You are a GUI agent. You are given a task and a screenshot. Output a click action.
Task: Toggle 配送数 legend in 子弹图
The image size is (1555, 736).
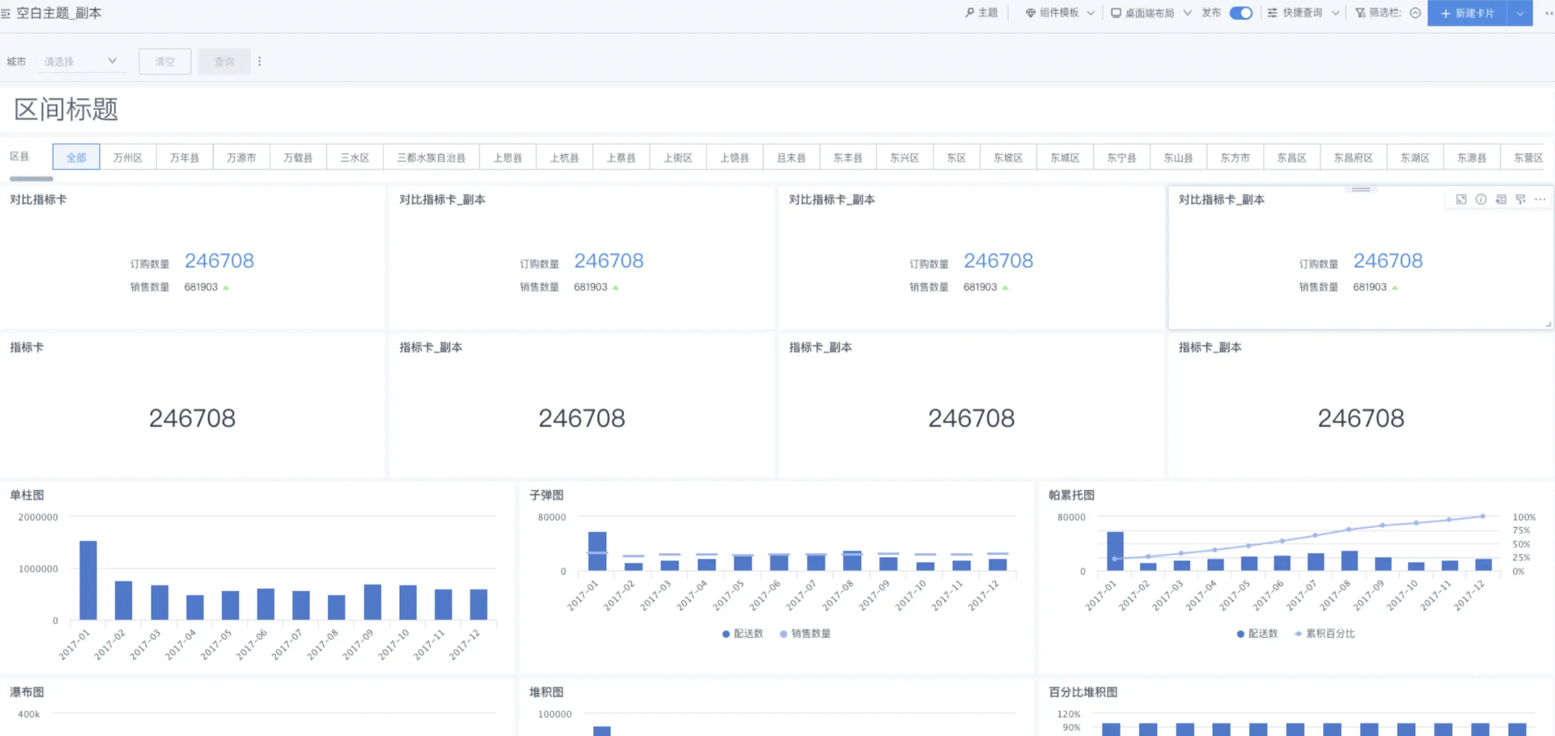(x=743, y=633)
